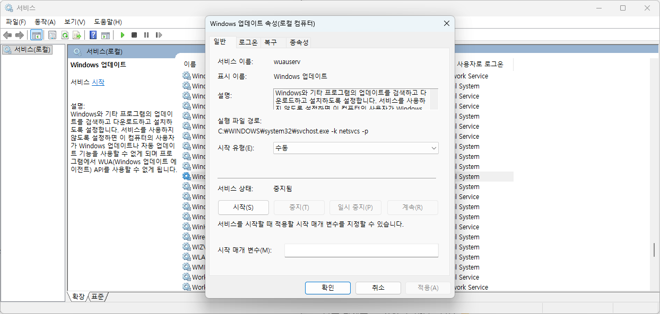Click the disabled 중지(T) button
The width and height of the screenshot is (660, 314).
(x=299, y=207)
